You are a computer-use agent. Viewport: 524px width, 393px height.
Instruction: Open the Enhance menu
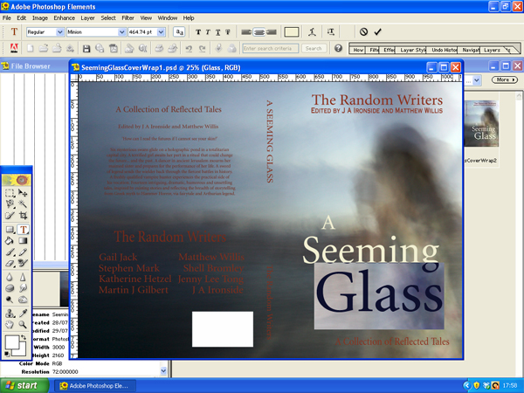(64, 17)
